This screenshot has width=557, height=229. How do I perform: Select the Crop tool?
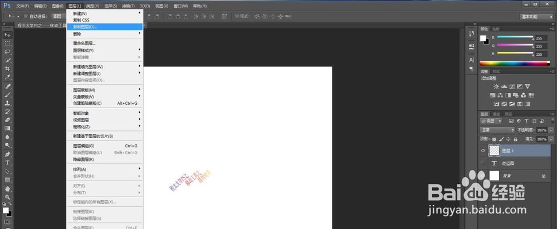click(7, 69)
